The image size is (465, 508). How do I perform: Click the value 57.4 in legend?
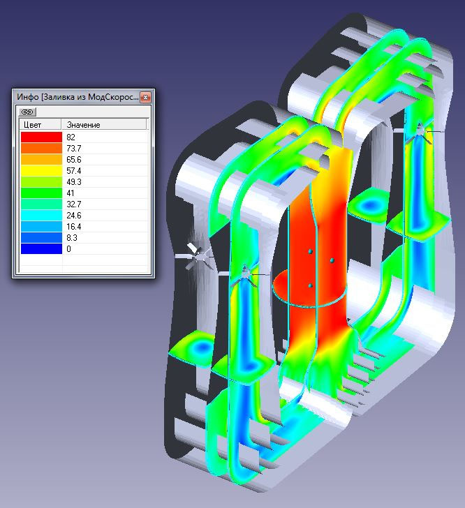[74, 171]
